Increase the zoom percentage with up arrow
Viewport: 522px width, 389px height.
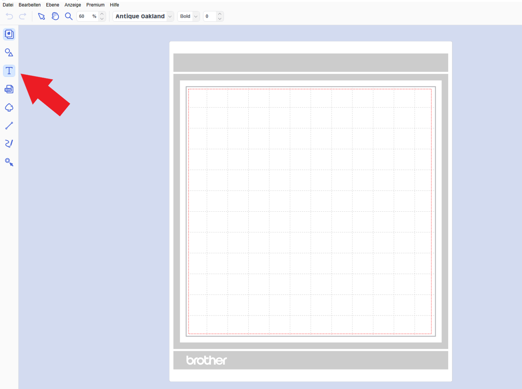click(102, 14)
